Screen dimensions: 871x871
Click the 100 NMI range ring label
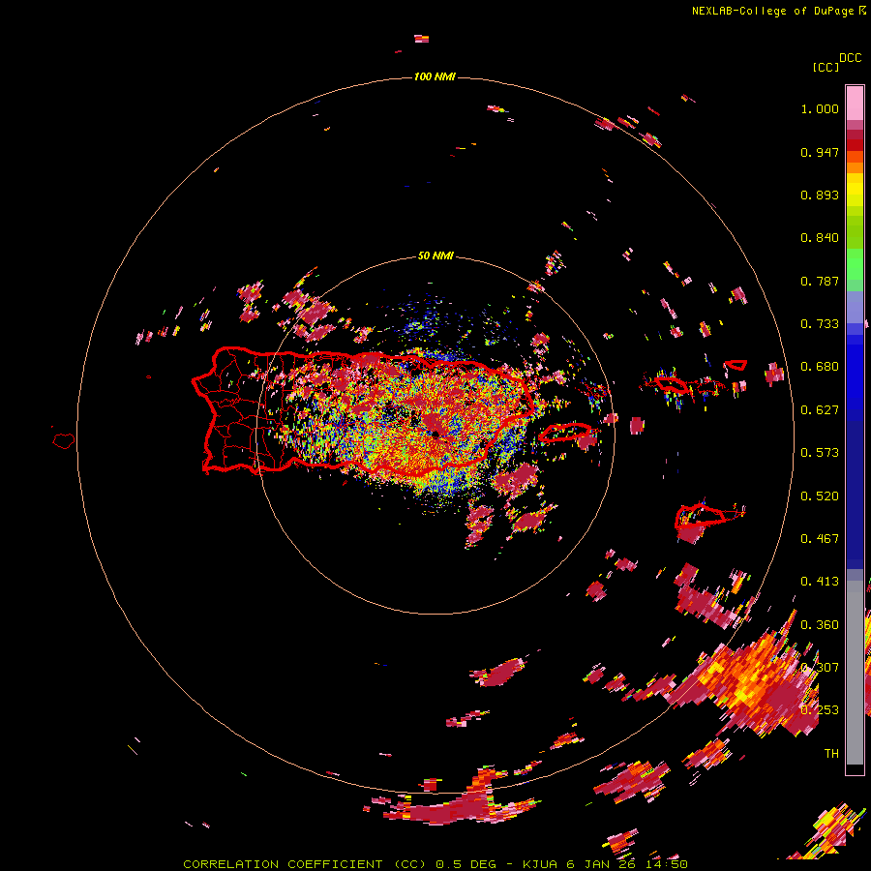pyautogui.click(x=435, y=76)
